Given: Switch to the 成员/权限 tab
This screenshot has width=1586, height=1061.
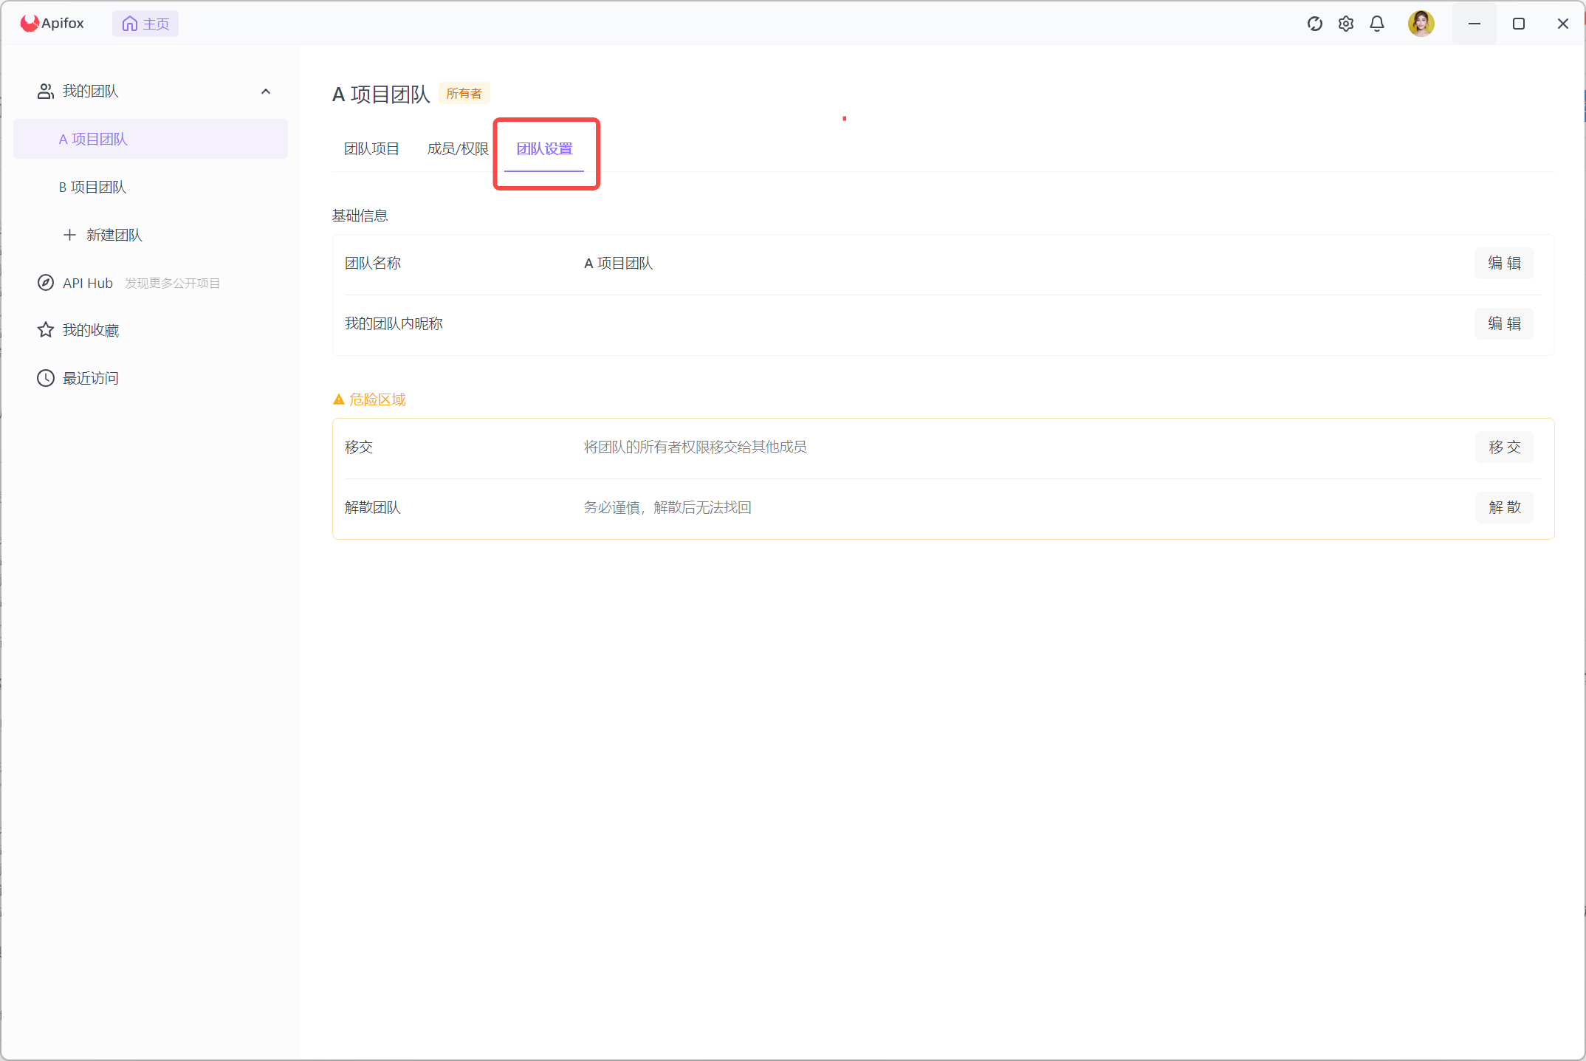Looking at the screenshot, I should point(458,149).
